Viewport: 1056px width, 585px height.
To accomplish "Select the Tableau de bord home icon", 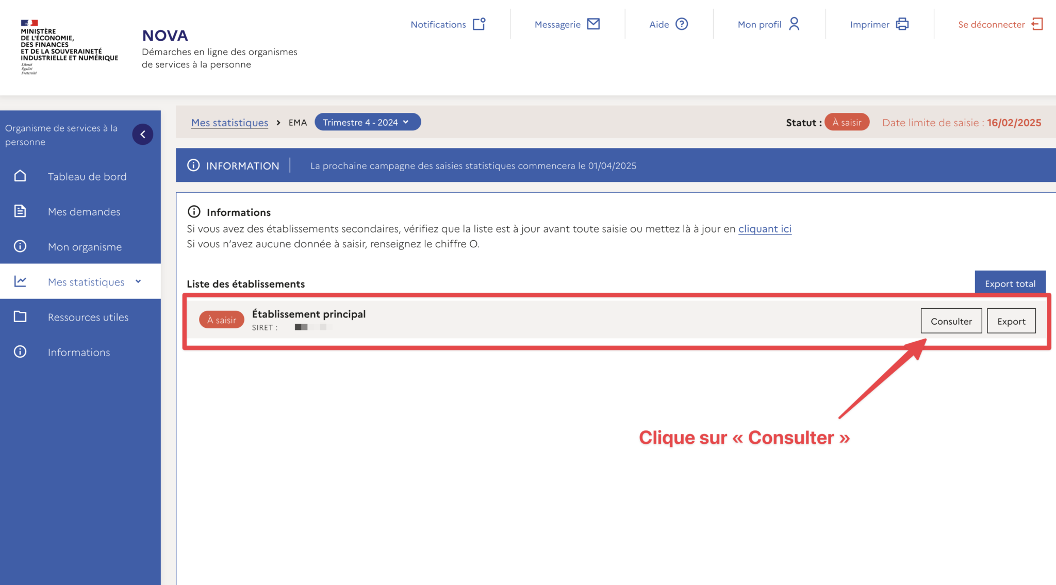I will (x=20, y=176).
